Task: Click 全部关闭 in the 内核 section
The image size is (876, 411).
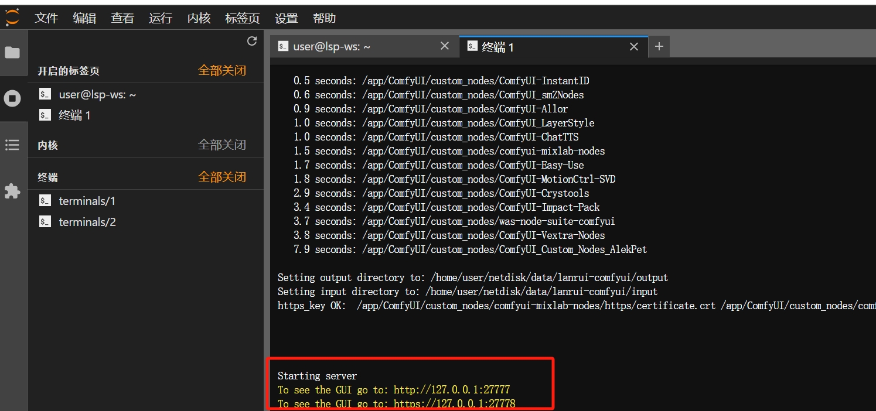Action: pyautogui.click(x=222, y=145)
